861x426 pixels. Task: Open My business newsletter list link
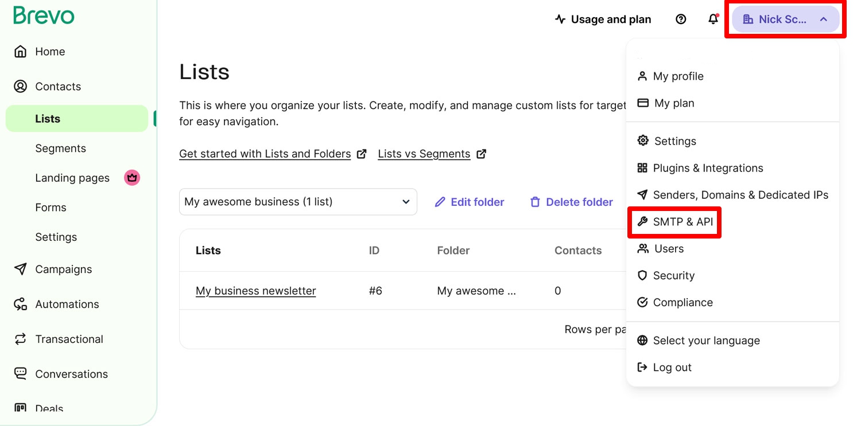pos(256,291)
